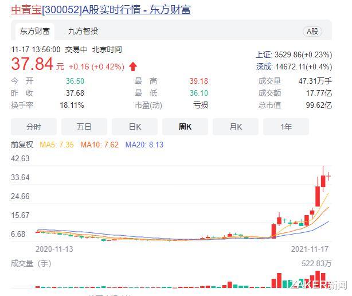Select the 分时 chart tab
Screen dimensions: 352x296
coord(34,127)
